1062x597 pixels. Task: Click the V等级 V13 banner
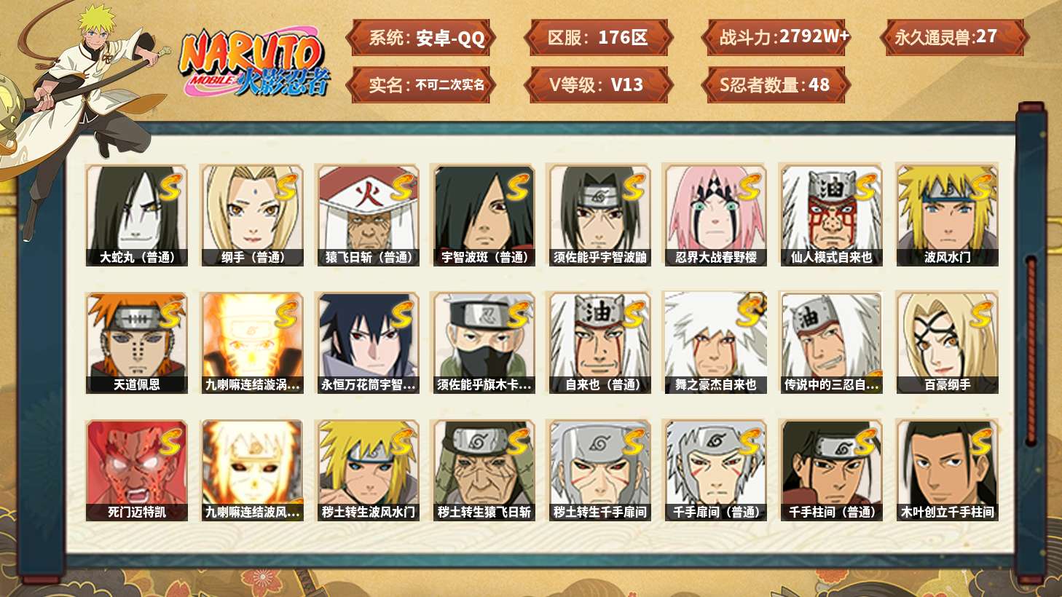tap(599, 84)
